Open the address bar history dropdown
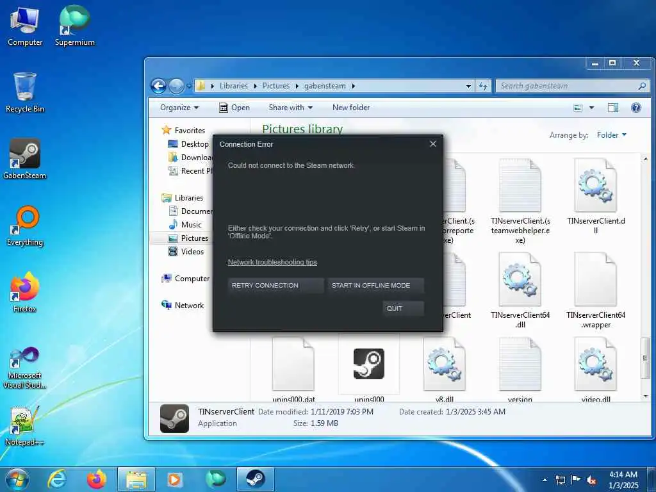 coord(468,86)
